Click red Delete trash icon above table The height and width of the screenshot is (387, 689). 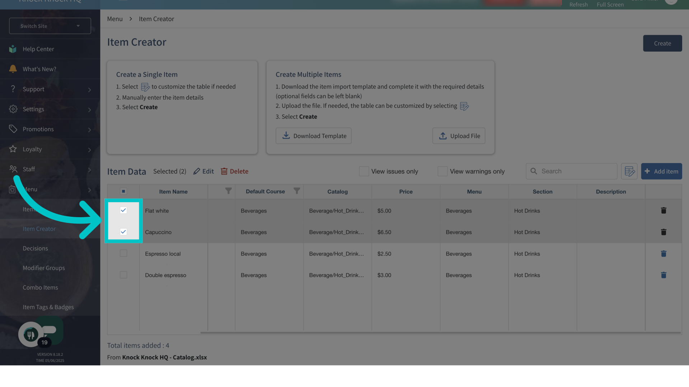point(224,171)
